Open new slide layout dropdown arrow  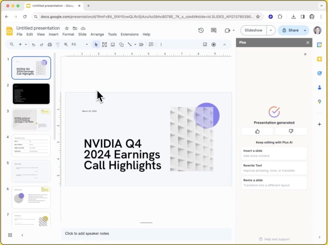point(26,44)
